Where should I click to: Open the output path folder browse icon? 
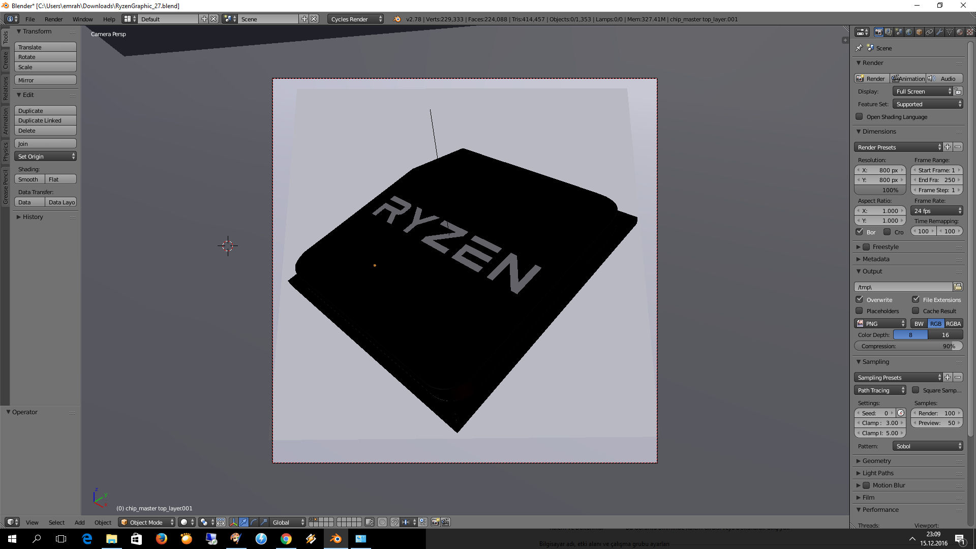[x=958, y=287]
